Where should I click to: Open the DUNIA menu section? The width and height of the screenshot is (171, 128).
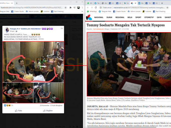(109, 17)
